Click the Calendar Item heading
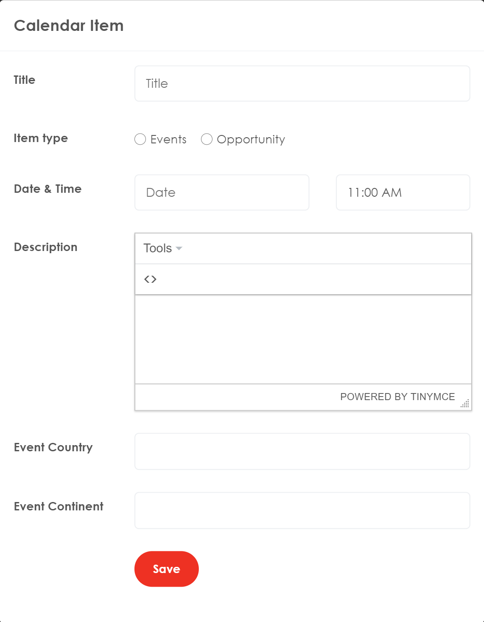Viewport: 484px width, 622px height. [x=69, y=26]
